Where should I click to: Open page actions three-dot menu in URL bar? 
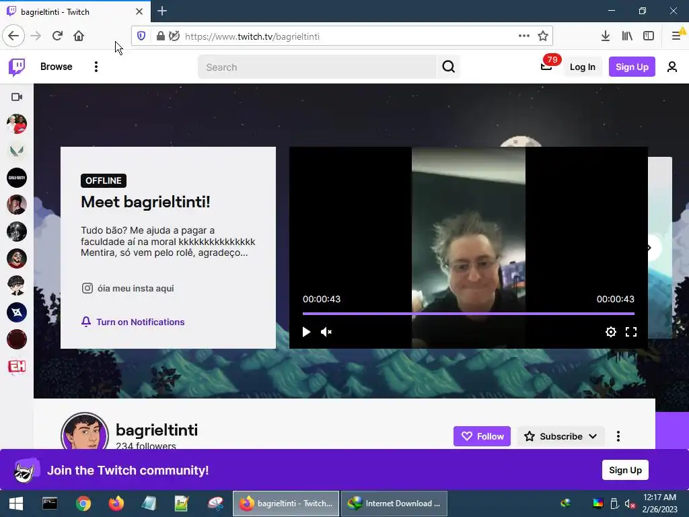tap(523, 36)
